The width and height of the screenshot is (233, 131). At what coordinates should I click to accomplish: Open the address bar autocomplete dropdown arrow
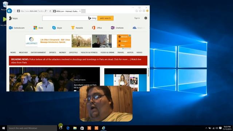click(x=48, y=11)
